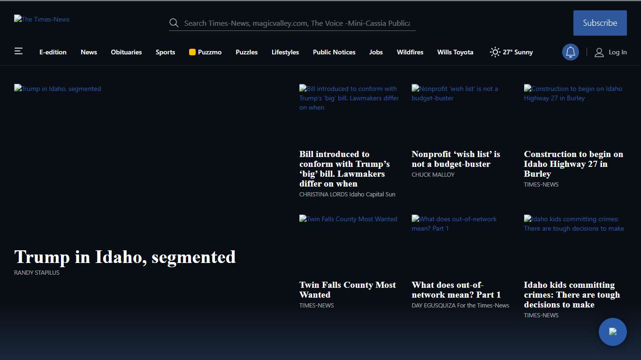This screenshot has height=360, width=641.
Task: Click the Subscribe button
Action: (600, 22)
